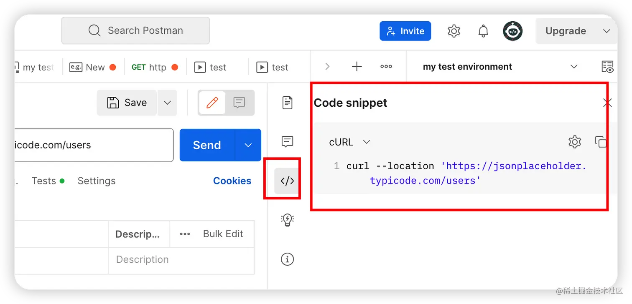Open code snippet settings gear
This screenshot has height=304, width=632.
(575, 142)
